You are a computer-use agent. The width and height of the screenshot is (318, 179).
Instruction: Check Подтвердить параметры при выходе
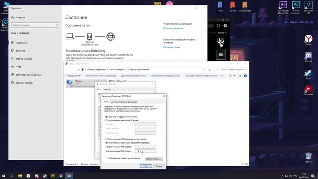pos(107,158)
